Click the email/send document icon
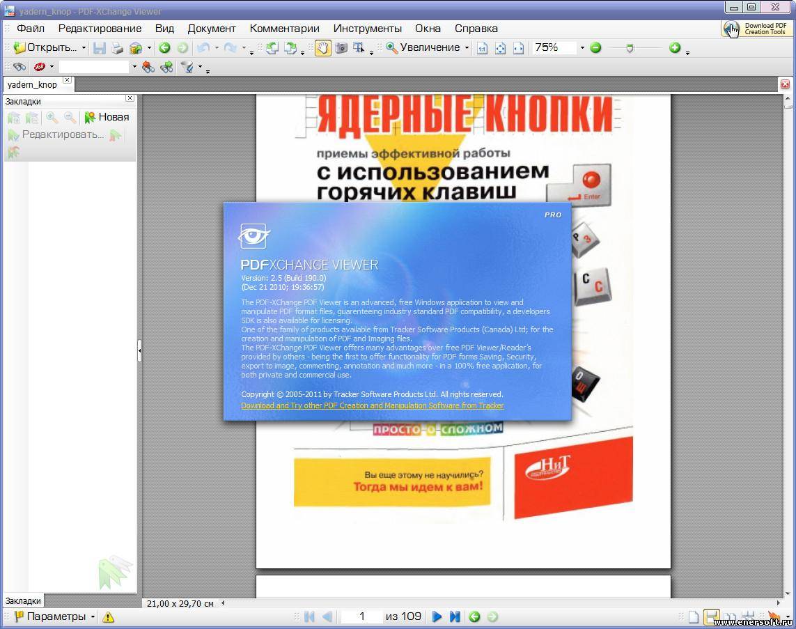The width and height of the screenshot is (796, 629). click(136, 48)
